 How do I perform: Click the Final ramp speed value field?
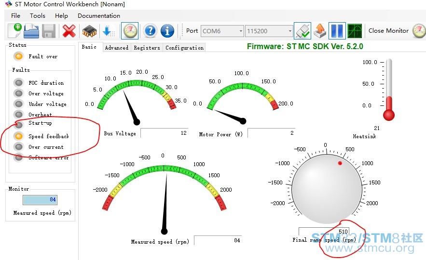point(323,231)
